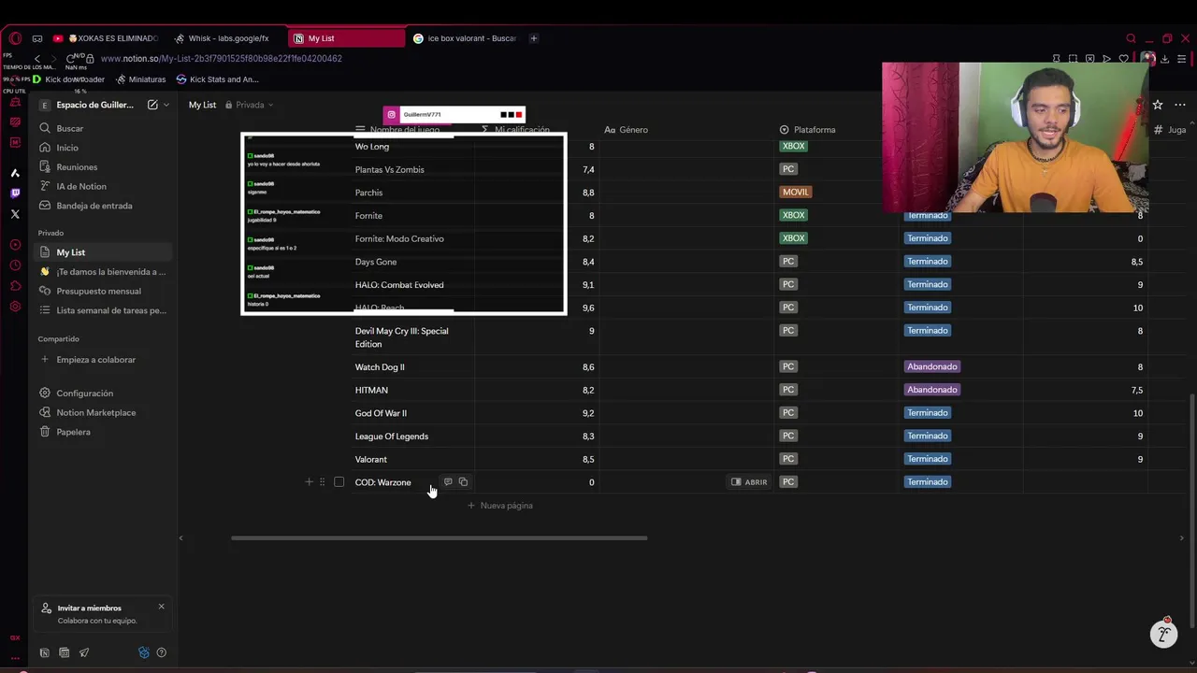
Task: Open Papelera trash
Action: click(x=103, y=432)
